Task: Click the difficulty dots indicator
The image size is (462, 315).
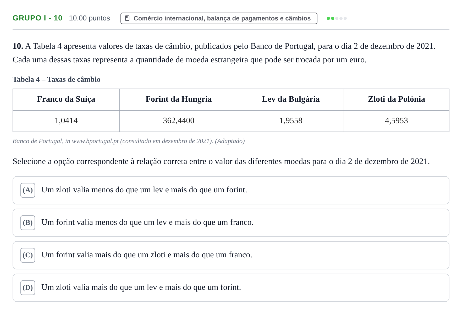Action: click(337, 18)
